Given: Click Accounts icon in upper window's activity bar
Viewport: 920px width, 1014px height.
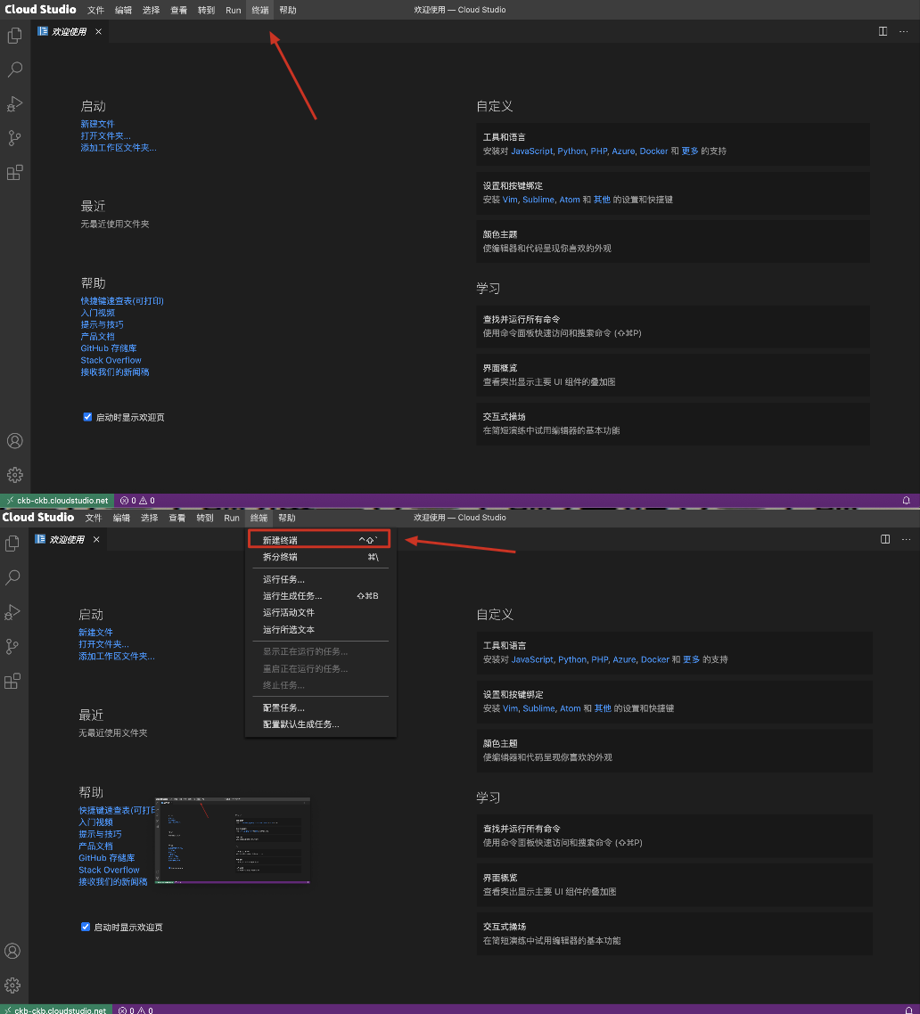Looking at the screenshot, I should 14,441.
